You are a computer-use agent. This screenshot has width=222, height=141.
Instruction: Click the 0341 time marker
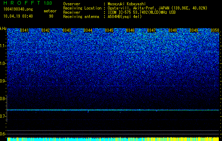tap(24, 30)
